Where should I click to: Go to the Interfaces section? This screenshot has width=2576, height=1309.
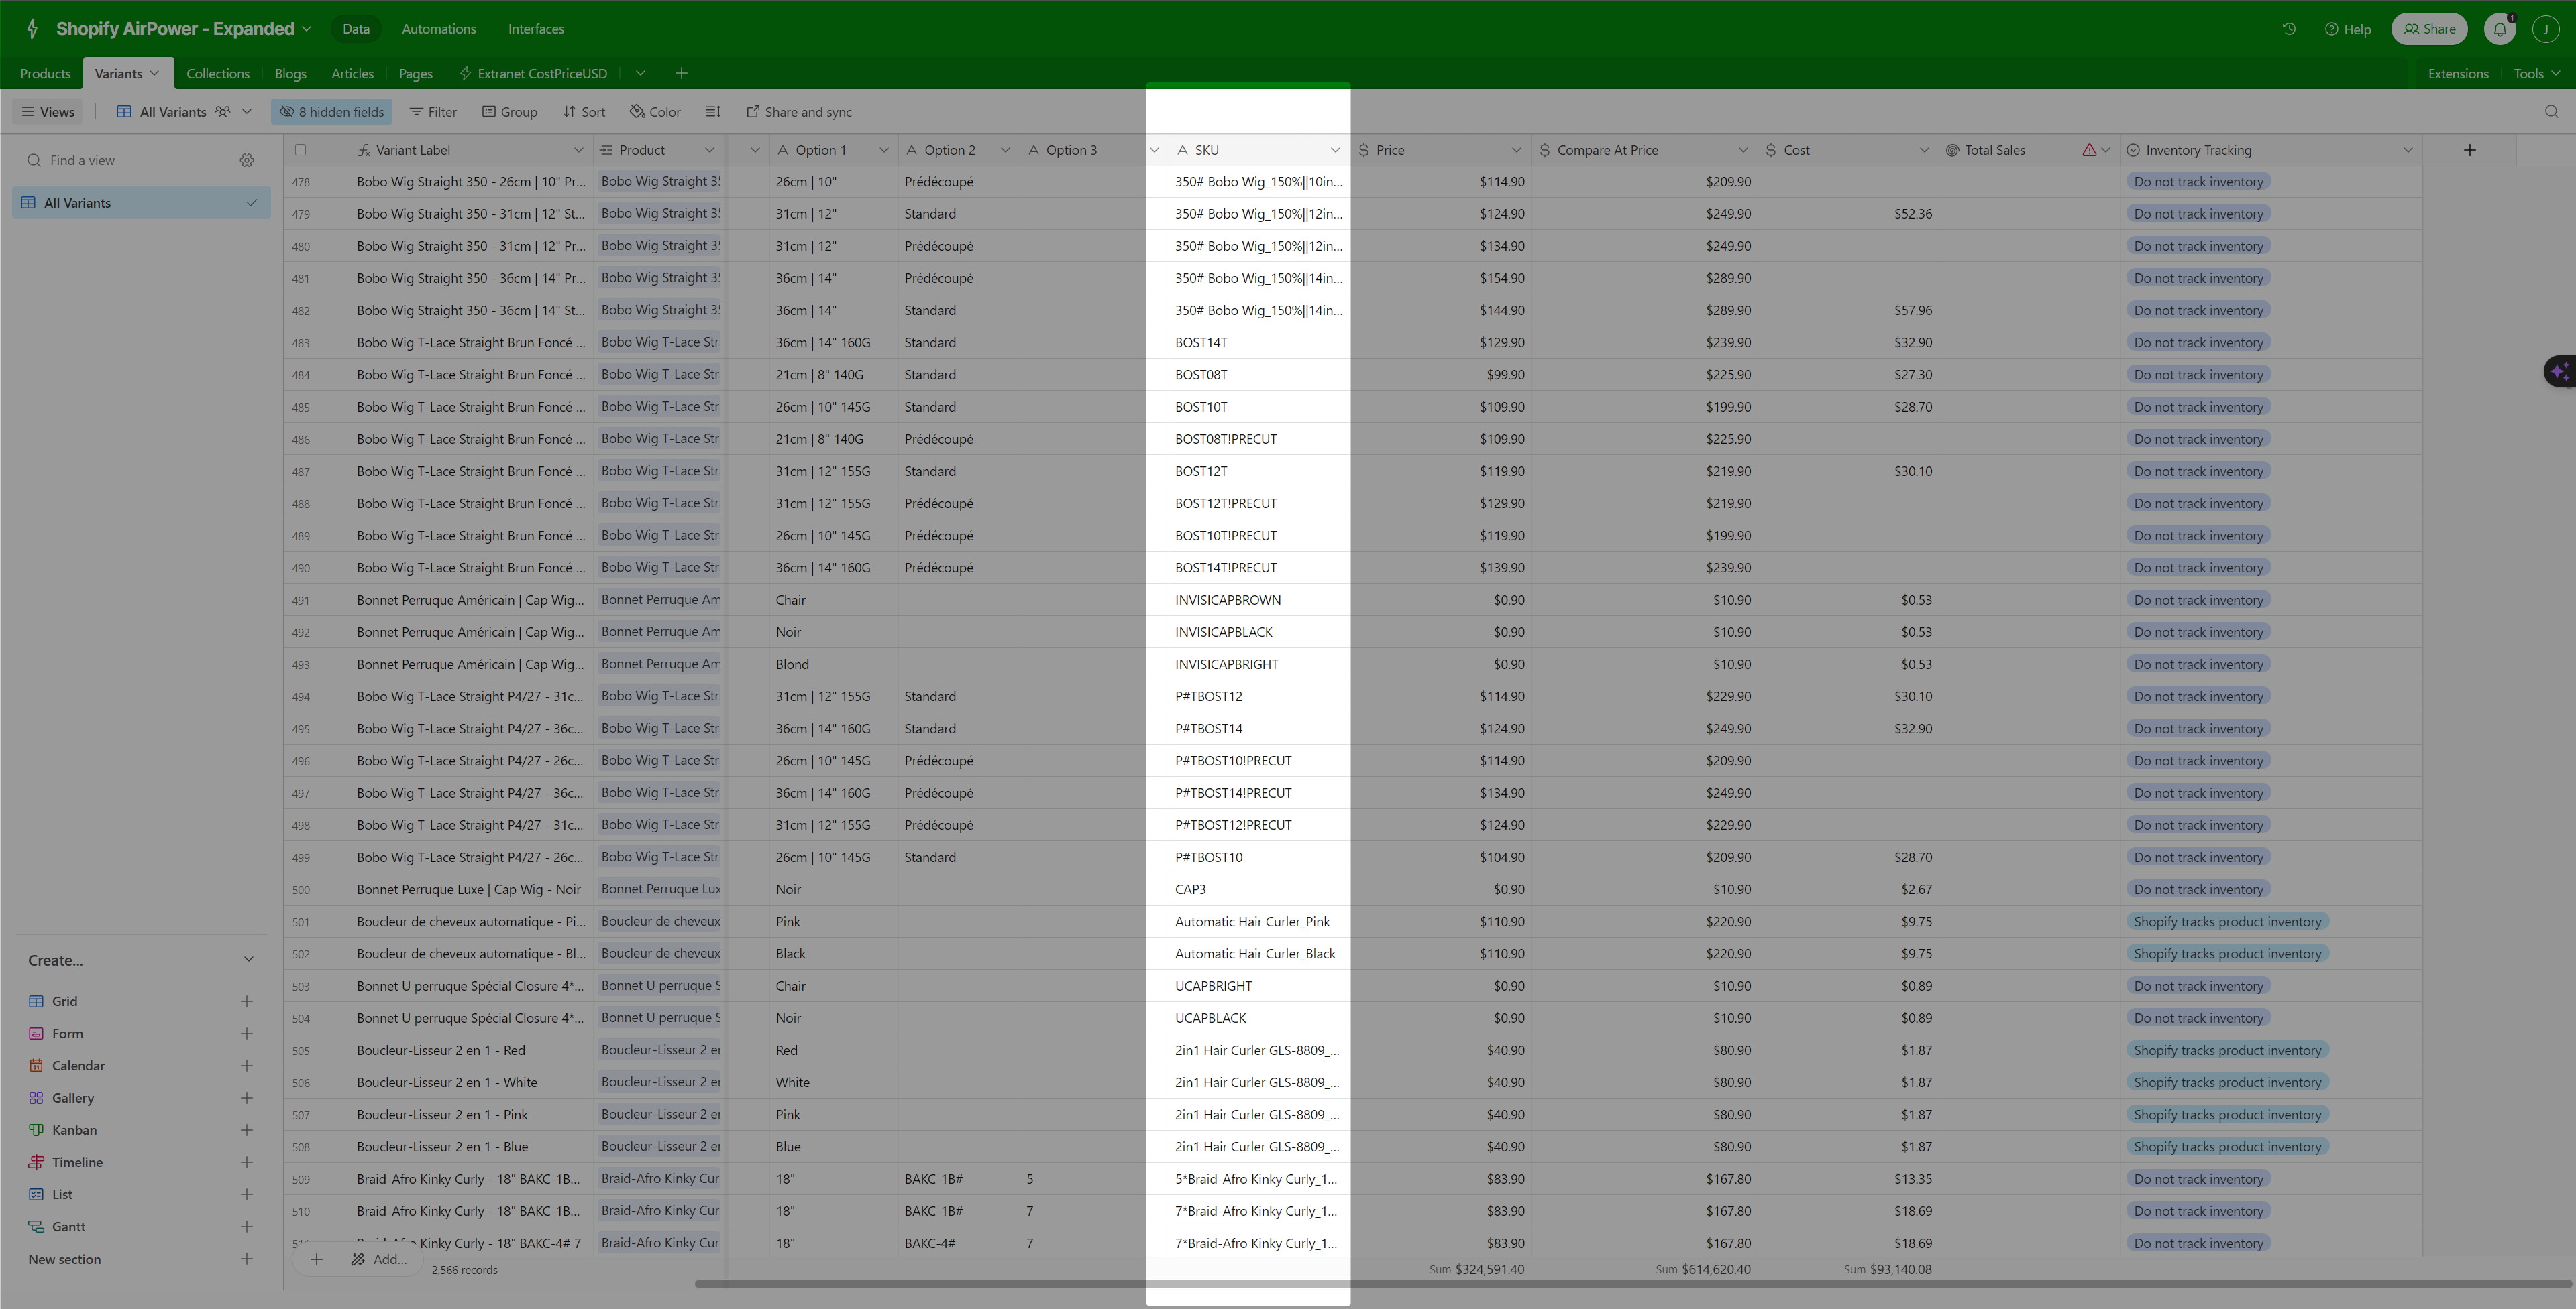coord(536,29)
